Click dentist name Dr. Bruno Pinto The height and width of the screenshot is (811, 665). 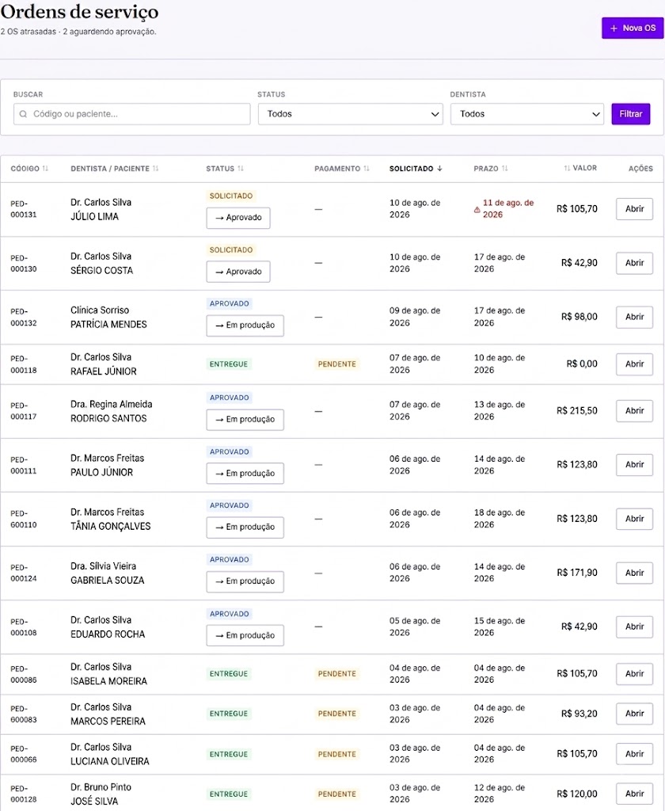point(101,787)
